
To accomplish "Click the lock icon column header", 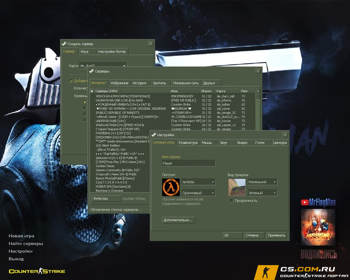I will 92,91.
